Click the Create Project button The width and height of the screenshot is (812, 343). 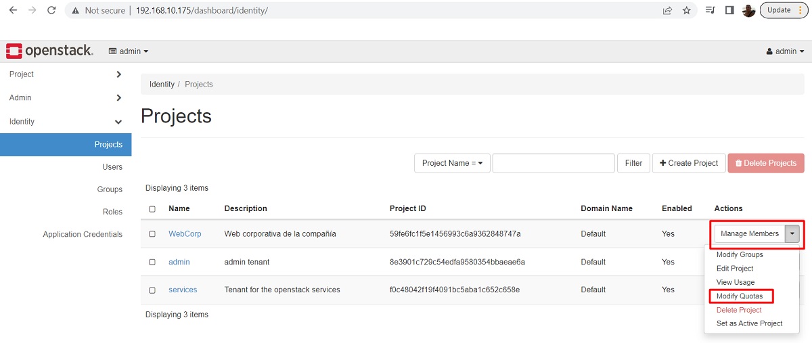pos(689,163)
